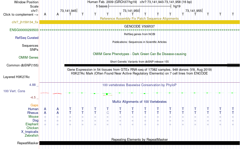
Task: Click the X_tropicalis species label
Action: (30, 132)
